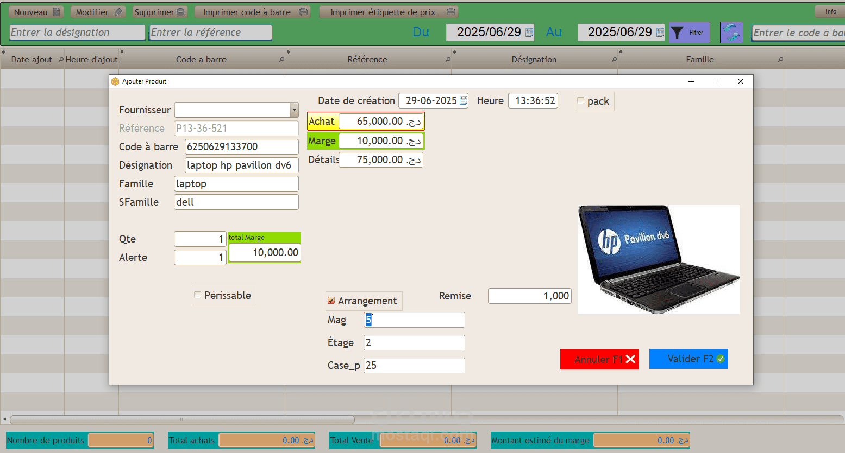Click the total Marge value field
The image size is (845, 453).
click(265, 252)
